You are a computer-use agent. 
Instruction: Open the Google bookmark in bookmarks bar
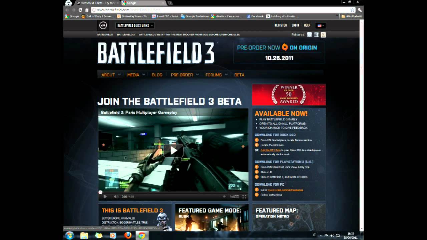[x=72, y=16]
